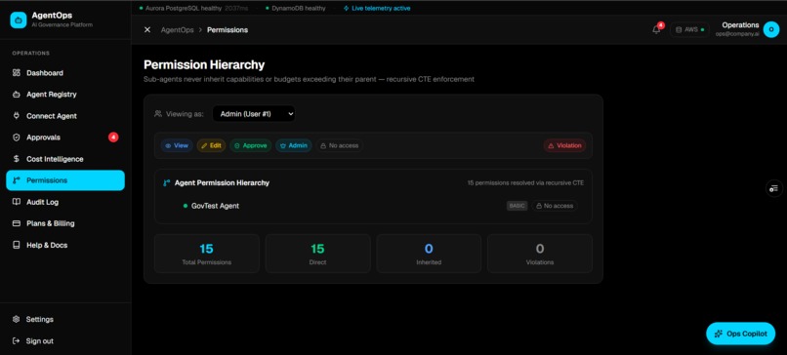The width and height of the screenshot is (787, 355).
Task: Click the Approvals shield icon
Action: coord(16,138)
